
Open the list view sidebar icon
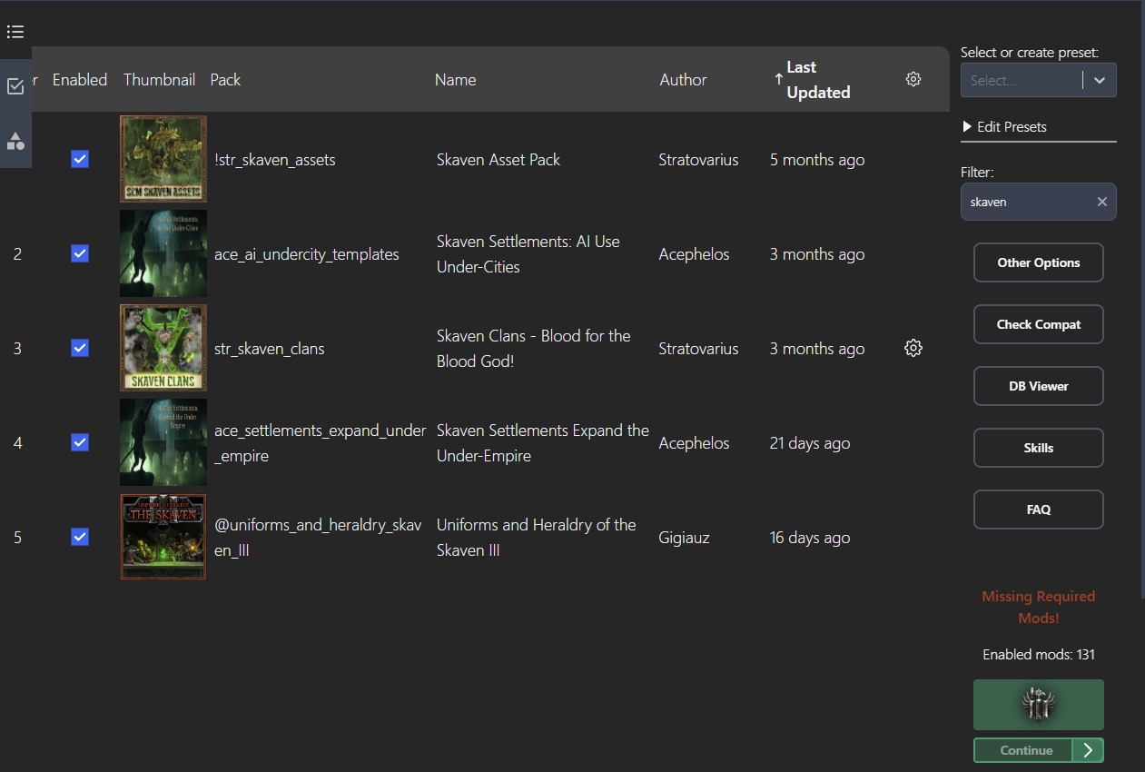(x=15, y=33)
